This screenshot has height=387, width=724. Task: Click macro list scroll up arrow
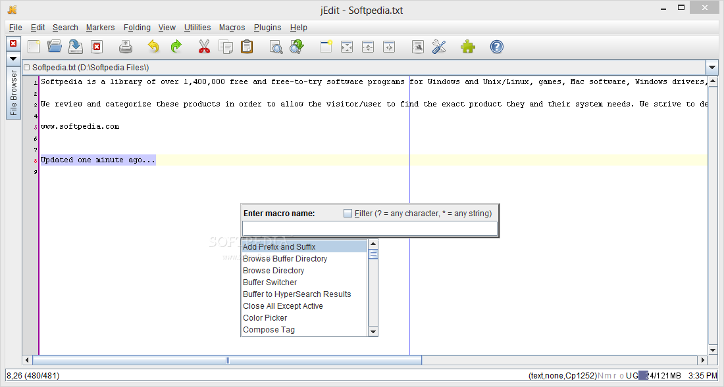pyautogui.click(x=373, y=244)
